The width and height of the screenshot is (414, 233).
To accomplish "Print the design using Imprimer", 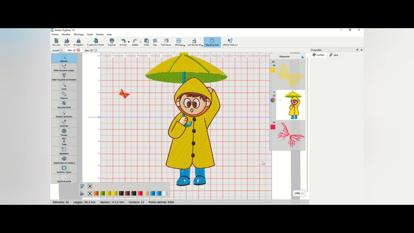I will [112, 42].
